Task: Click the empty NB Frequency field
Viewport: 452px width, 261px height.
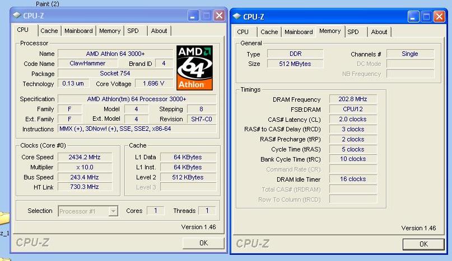Action: (x=410, y=74)
